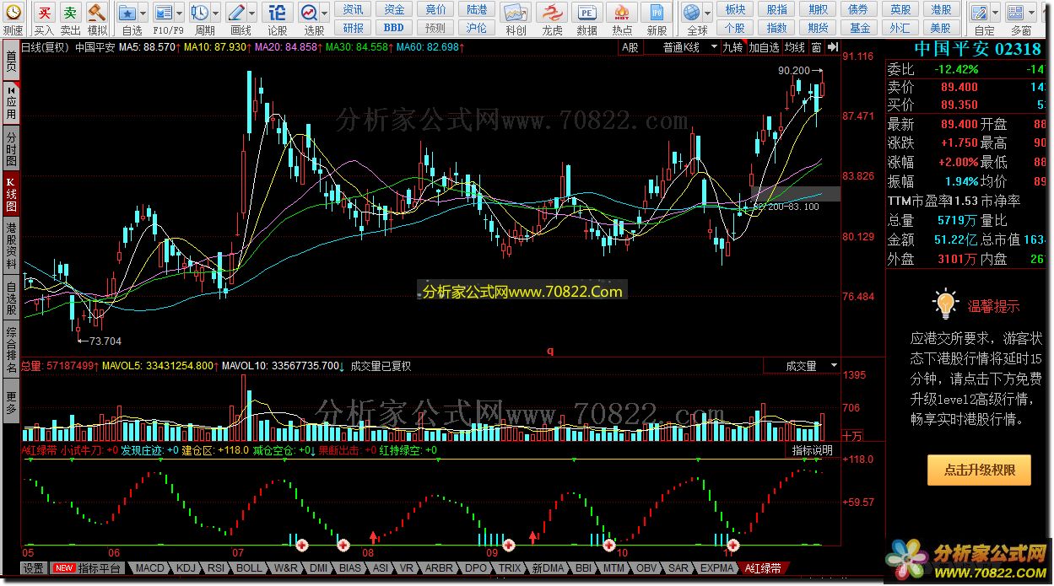Toggle the A股 market selector
This screenshot has height=586, width=1054.
click(x=630, y=47)
